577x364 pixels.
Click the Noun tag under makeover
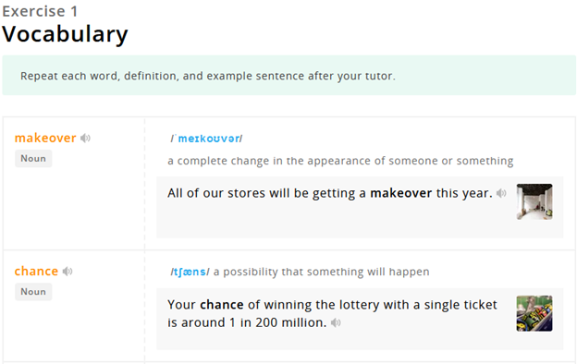click(33, 159)
